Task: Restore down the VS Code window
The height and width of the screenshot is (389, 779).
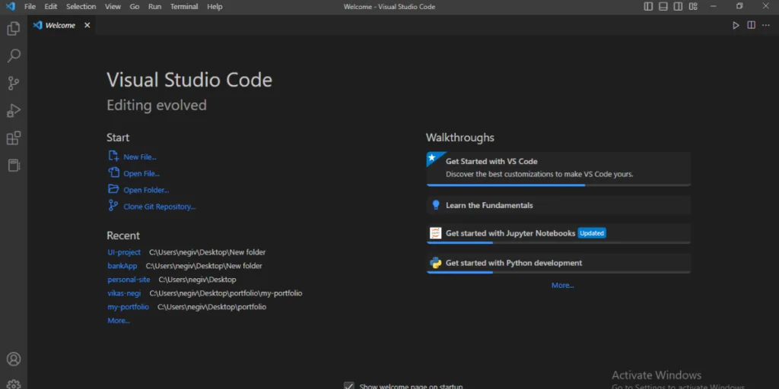Action: coord(739,6)
